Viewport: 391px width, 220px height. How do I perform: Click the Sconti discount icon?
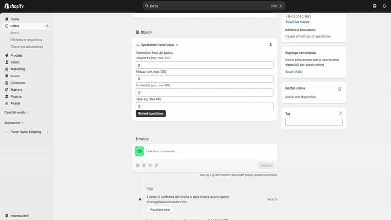pyautogui.click(x=7, y=76)
